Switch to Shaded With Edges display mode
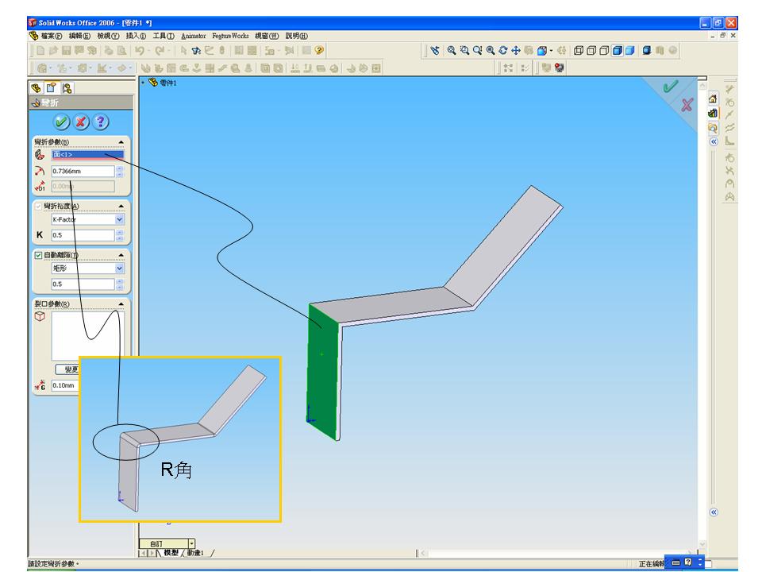 pyautogui.click(x=618, y=51)
